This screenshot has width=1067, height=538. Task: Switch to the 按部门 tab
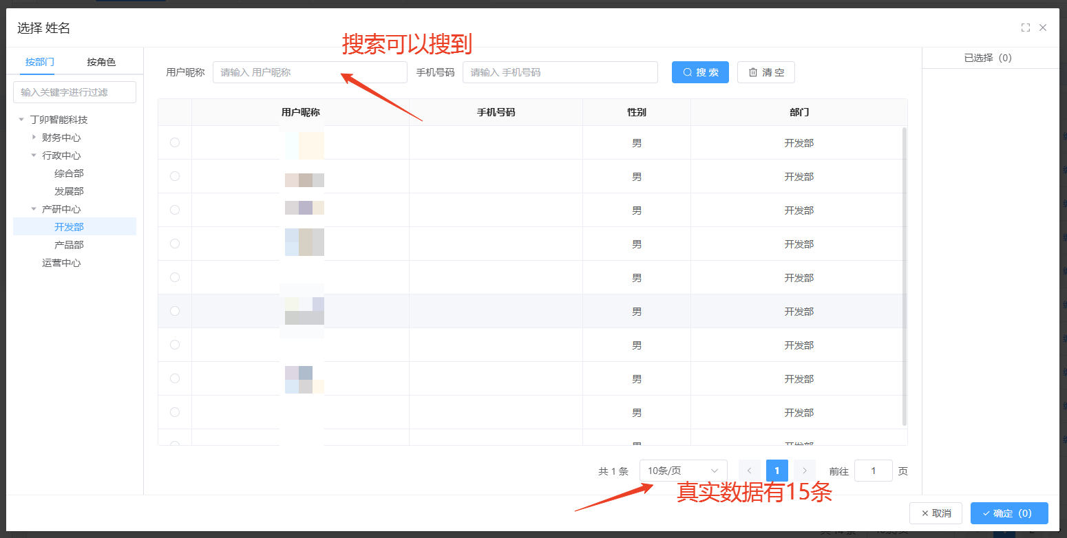40,62
